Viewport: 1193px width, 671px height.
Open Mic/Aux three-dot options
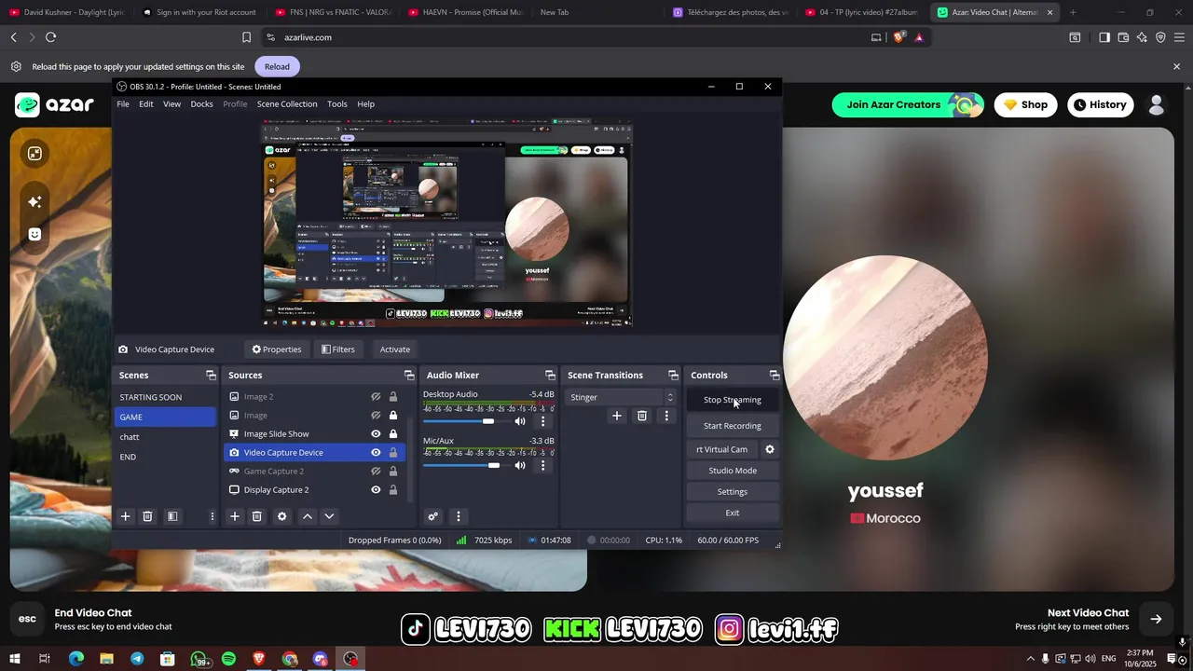[x=543, y=465]
